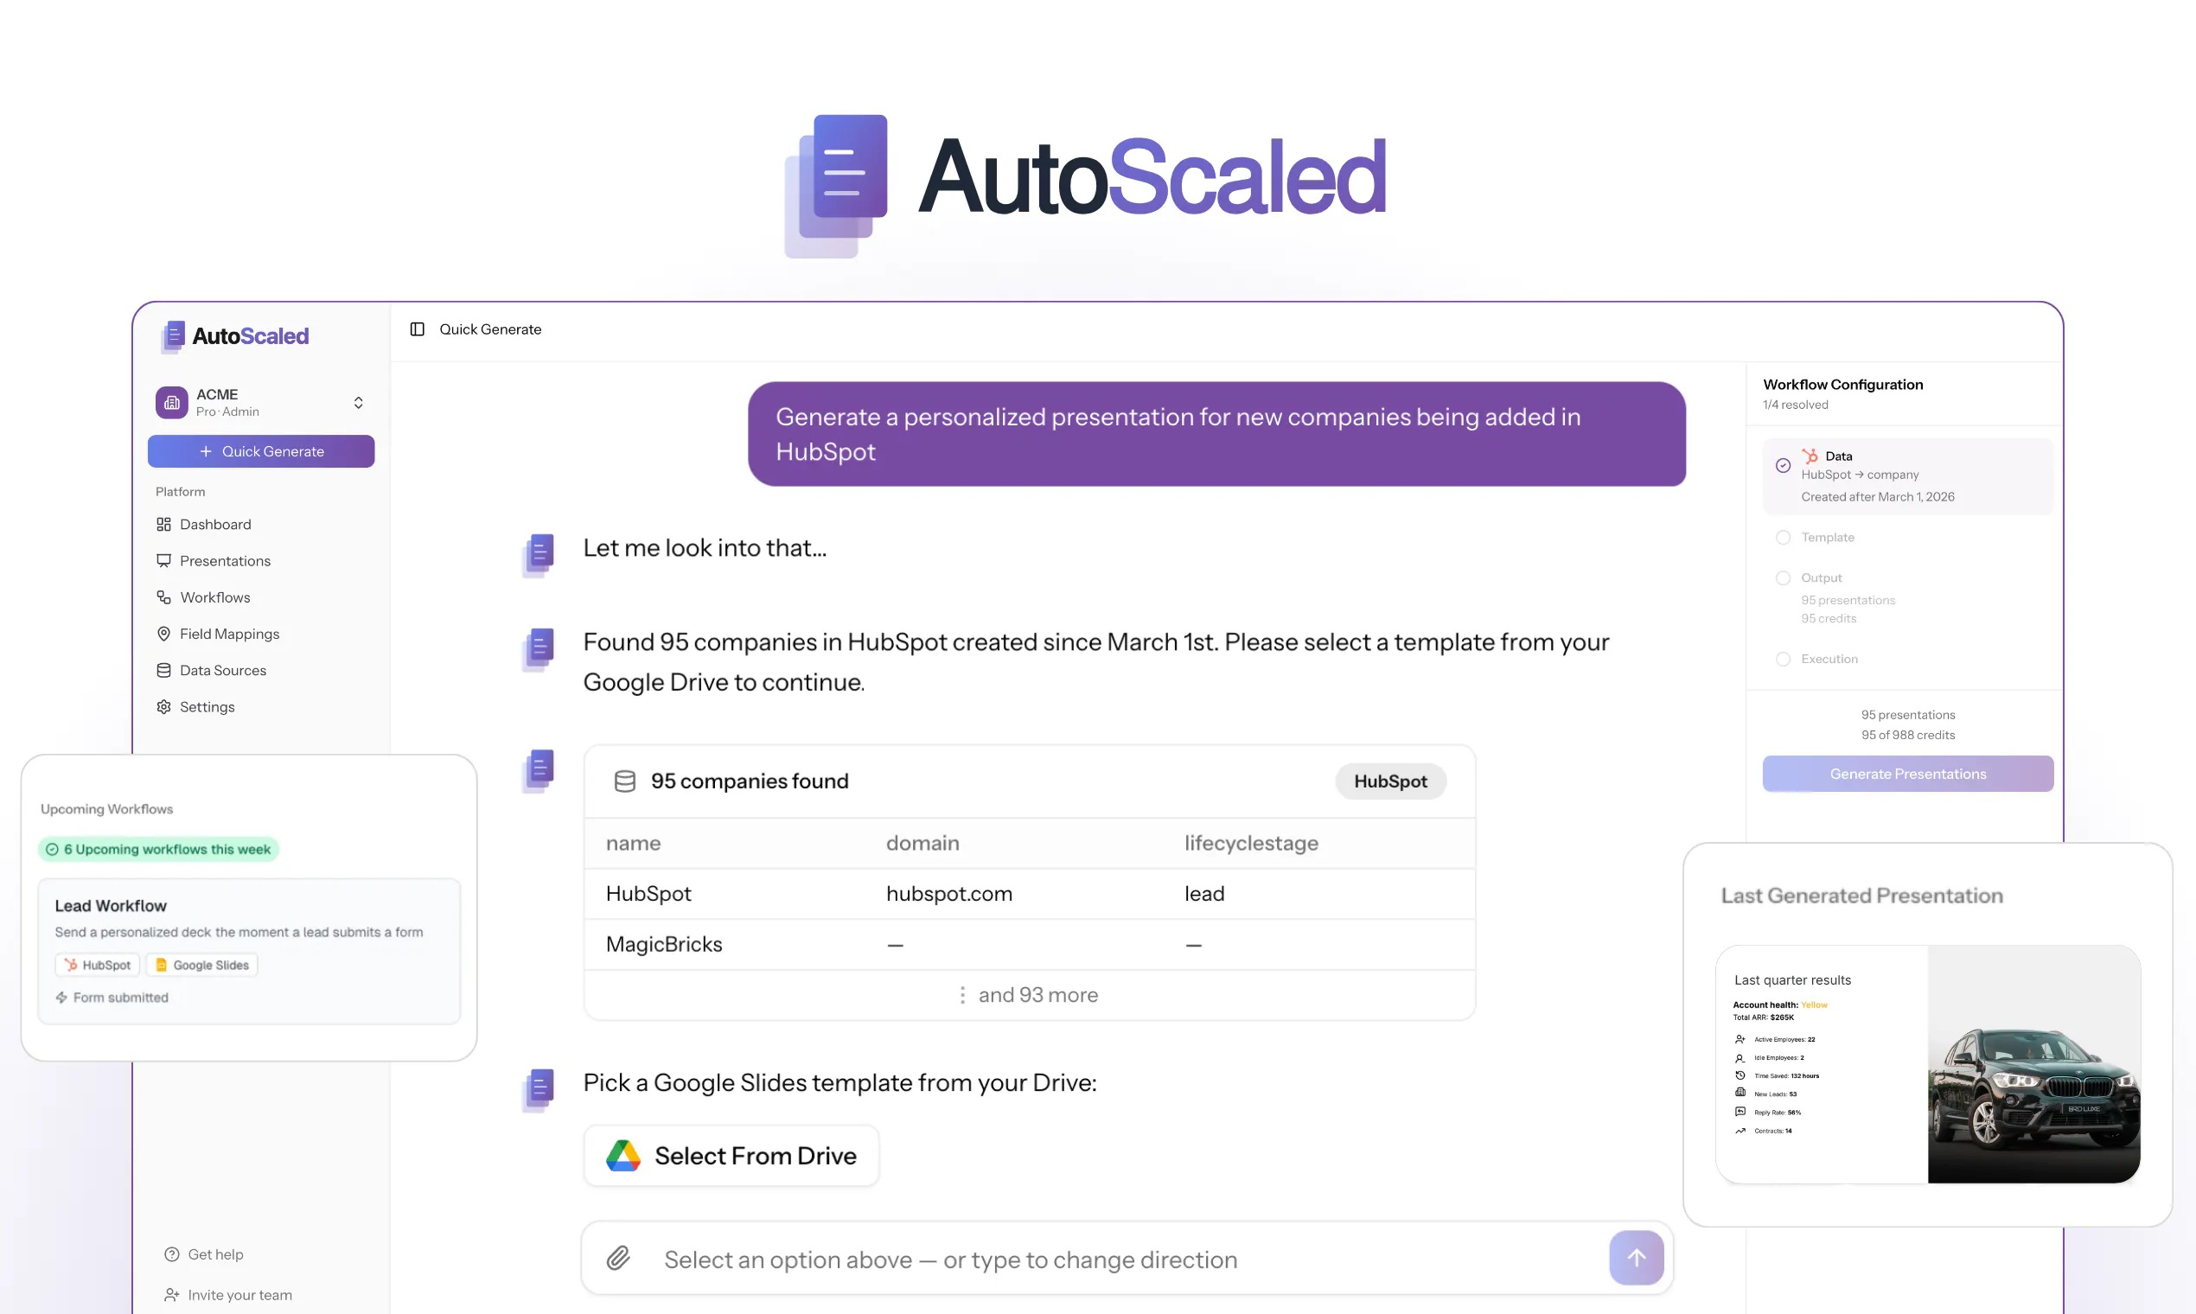Image resolution: width=2196 pixels, height=1314 pixels.
Task: Click the AutoScaled logo in sidebar
Action: (235, 336)
